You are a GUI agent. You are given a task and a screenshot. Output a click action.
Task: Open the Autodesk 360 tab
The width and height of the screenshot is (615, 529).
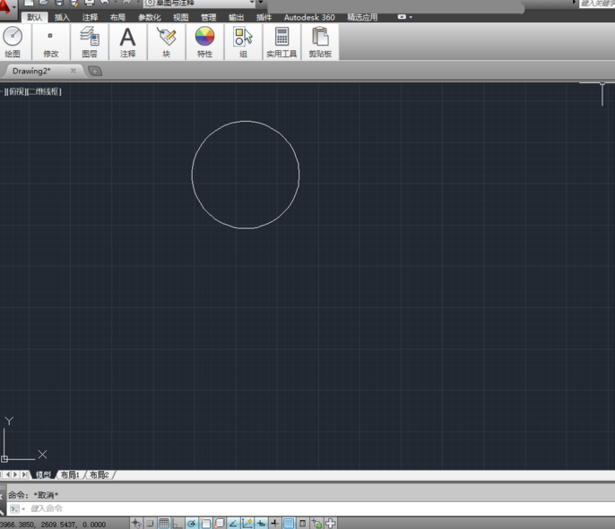(x=309, y=17)
